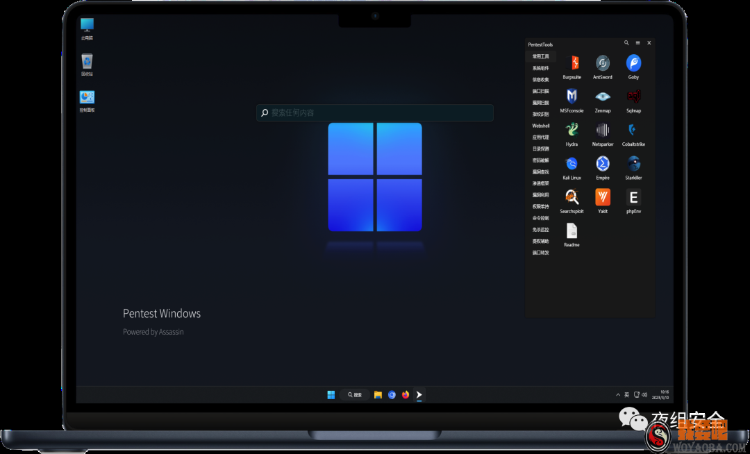Close the PentestTools panel

[x=649, y=43]
